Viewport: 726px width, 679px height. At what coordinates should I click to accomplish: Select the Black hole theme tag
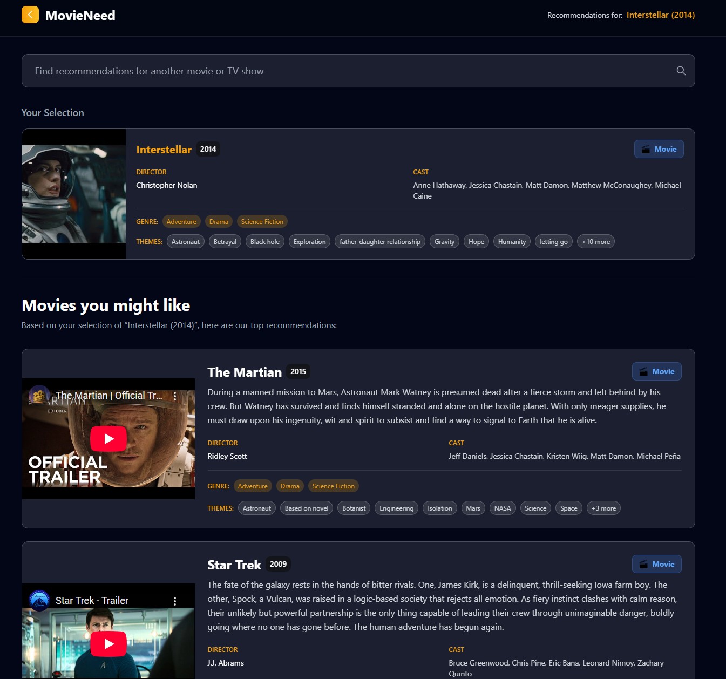[x=264, y=242]
